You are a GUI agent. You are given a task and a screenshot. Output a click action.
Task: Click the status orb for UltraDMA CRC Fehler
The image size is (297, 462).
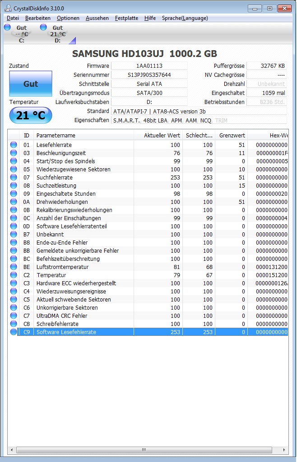tap(14, 316)
